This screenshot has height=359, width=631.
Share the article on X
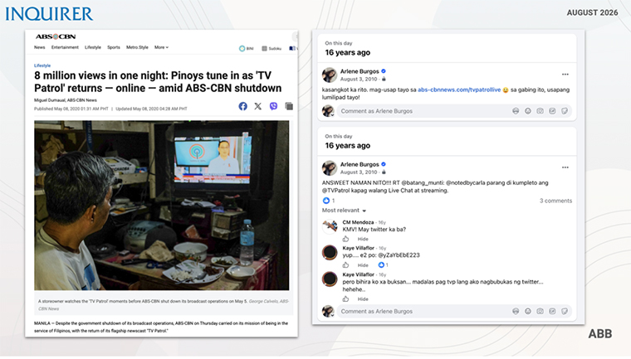tap(258, 106)
